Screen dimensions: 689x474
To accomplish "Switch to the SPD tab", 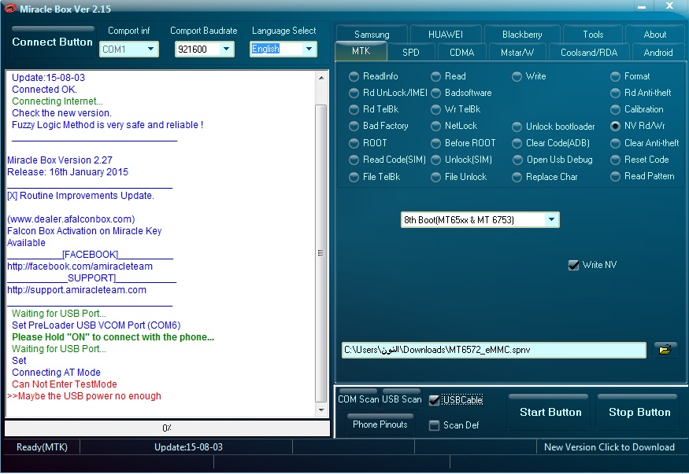I will tap(411, 53).
